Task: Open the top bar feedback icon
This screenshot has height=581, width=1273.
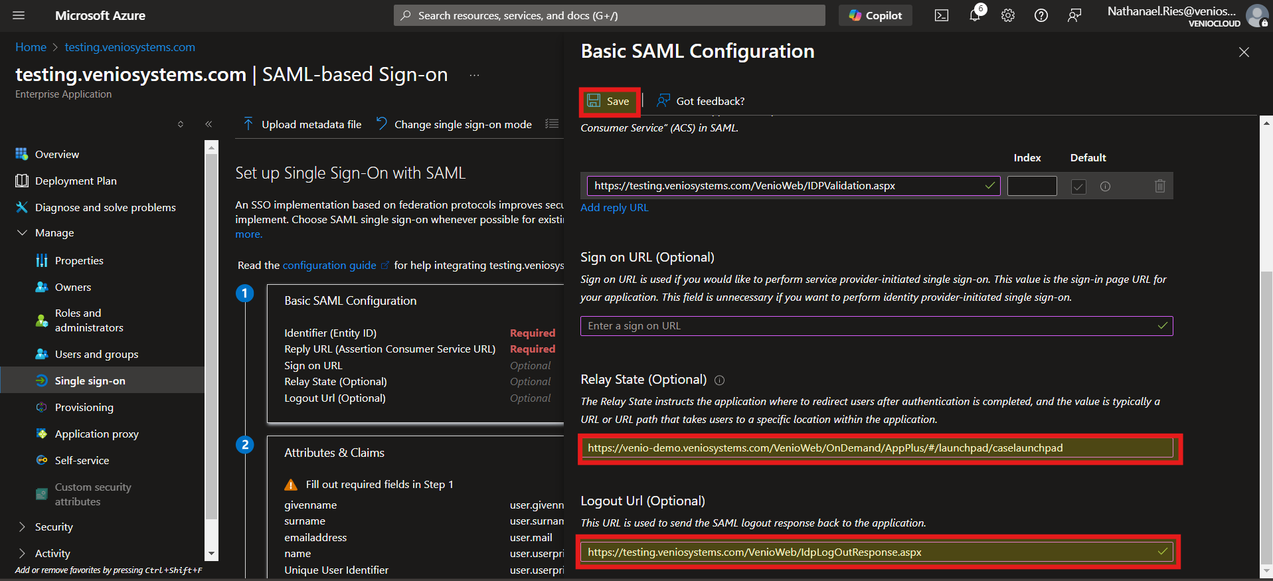Action: coord(1074,15)
